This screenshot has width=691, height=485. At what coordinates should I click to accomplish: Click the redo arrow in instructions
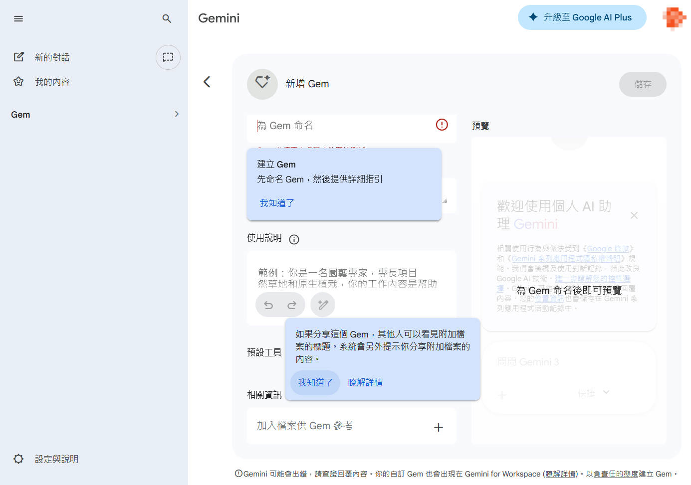292,305
